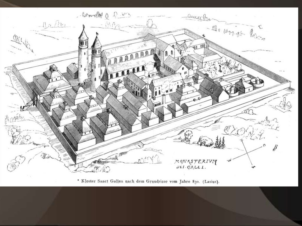Viewport: 302px width, 226px height.
Task: Click the letter "B" beside the compass
Action: click(275, 148)
